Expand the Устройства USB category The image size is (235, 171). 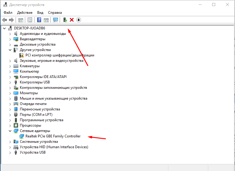10,153
